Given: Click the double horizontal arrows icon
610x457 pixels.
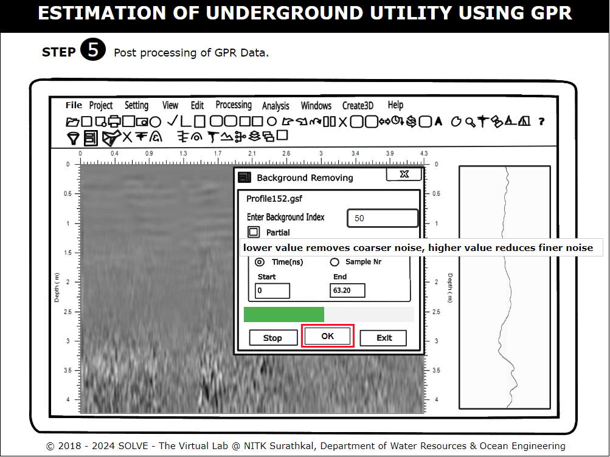Looking at the screenshot, I should tap(385, 122).
